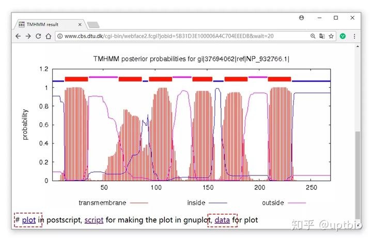Open the Chrome three-dot menu

(x=354, y=36)
